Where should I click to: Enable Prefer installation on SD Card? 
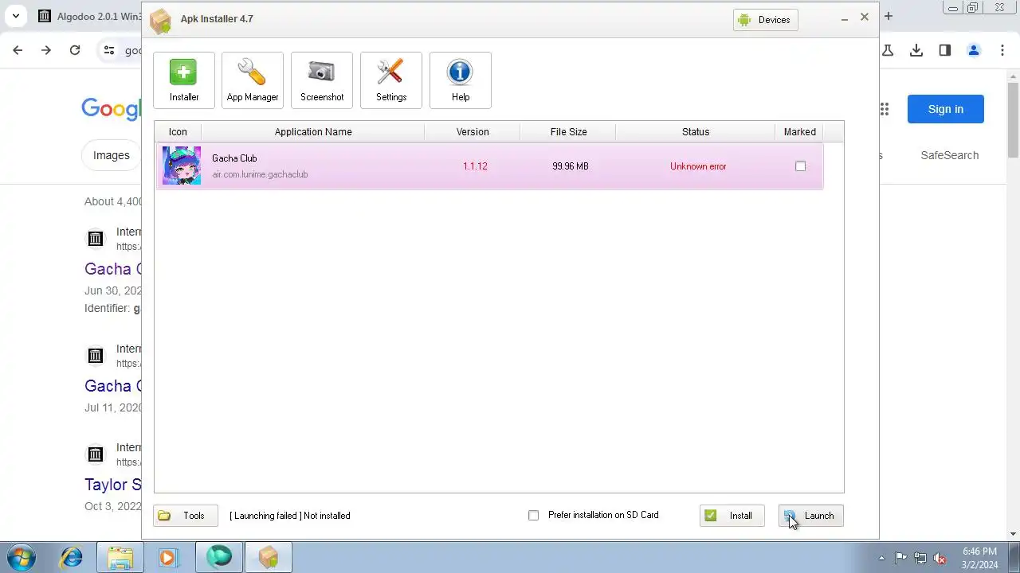click(534, 516)
